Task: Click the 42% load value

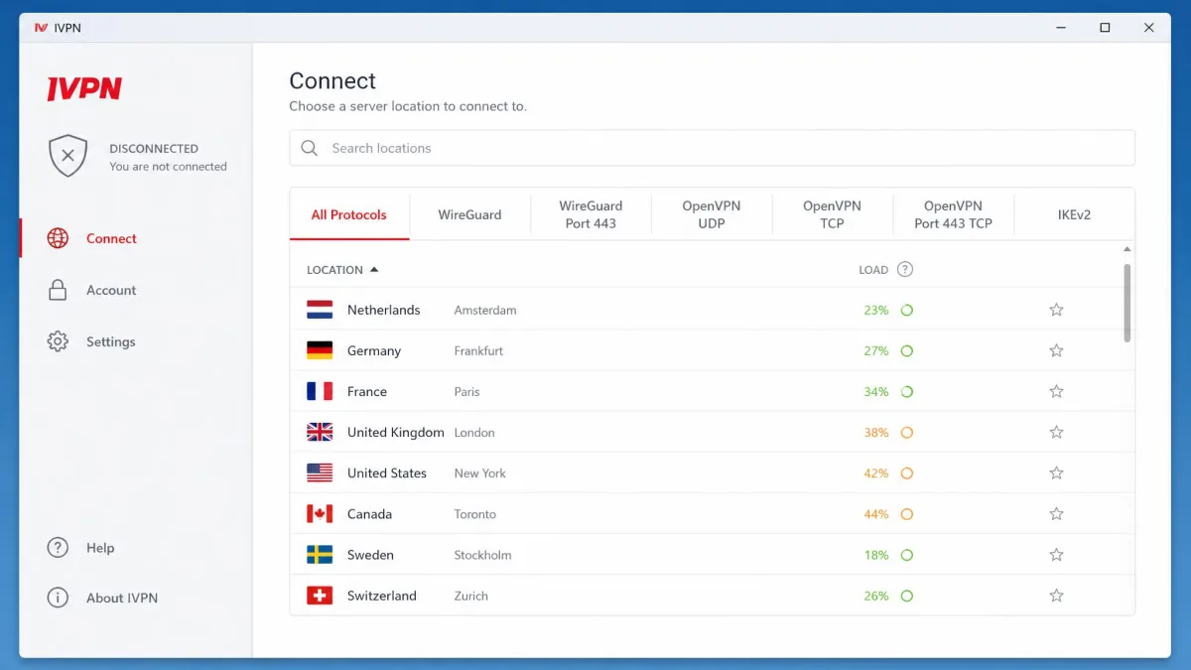Action: click(876, 473)
